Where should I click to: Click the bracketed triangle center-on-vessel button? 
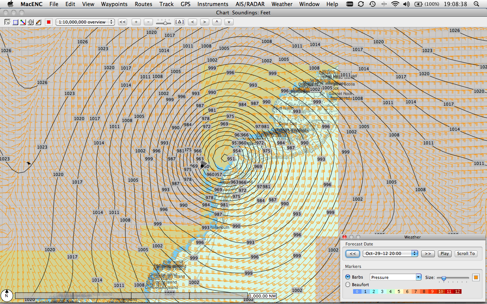tap(179, 22)
